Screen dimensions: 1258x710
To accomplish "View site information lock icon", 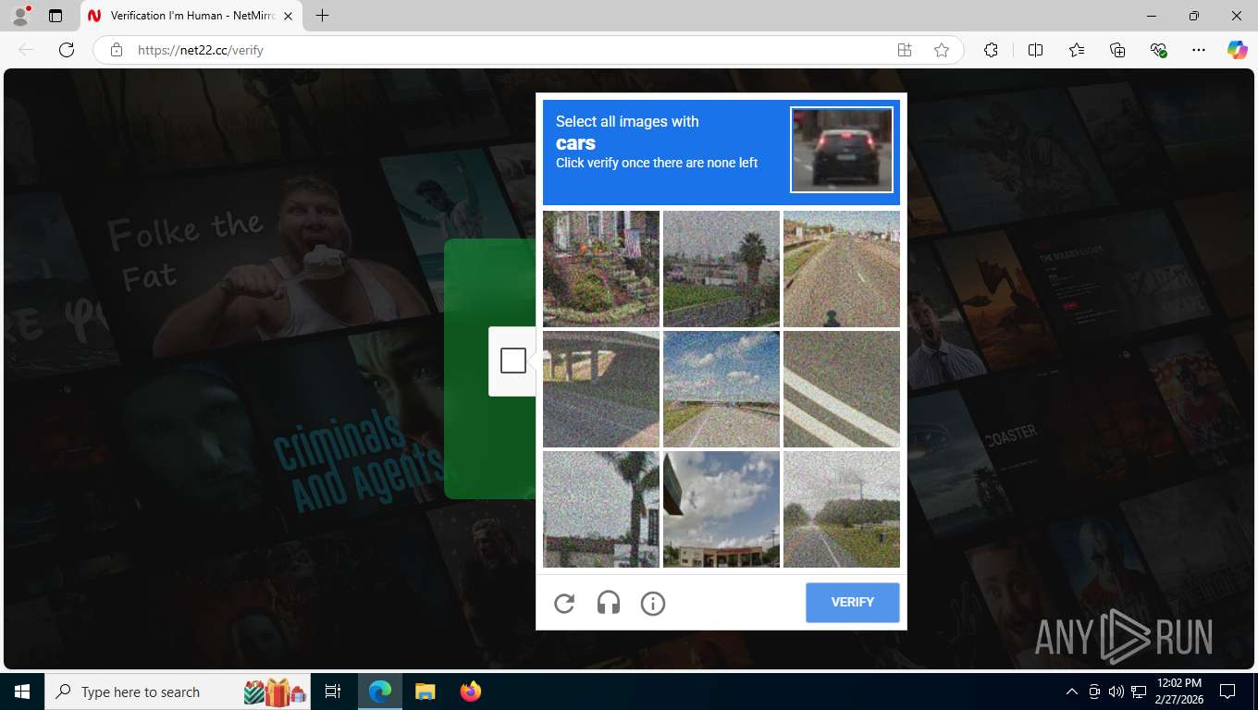I will click(117, 50).
